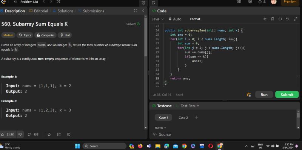The image size is (302, 150).
Task: Run the code
Action: 264,95
